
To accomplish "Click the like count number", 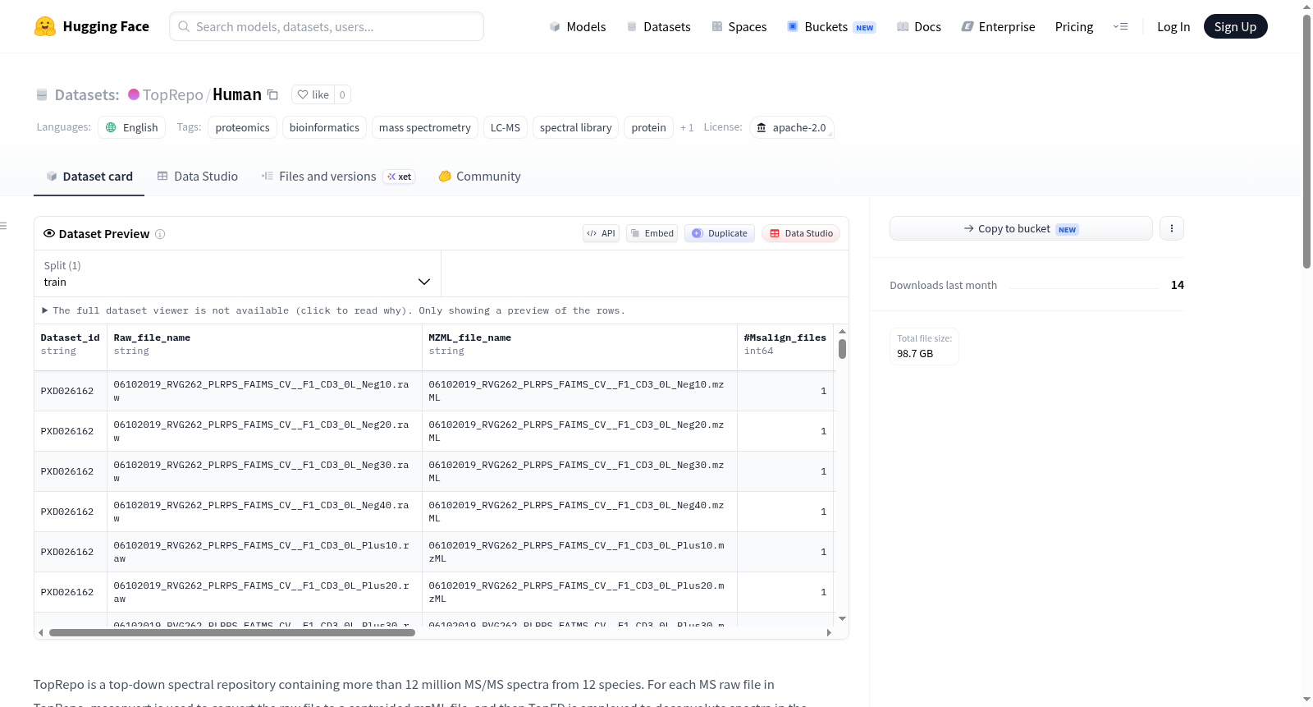I will pos(342,94).
